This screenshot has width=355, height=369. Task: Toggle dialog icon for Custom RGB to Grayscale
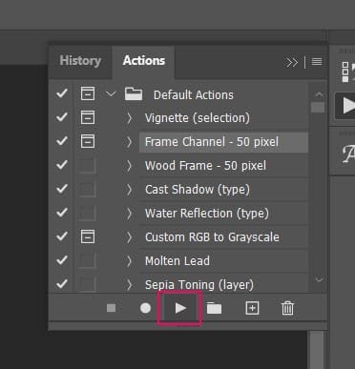point(88,236)
